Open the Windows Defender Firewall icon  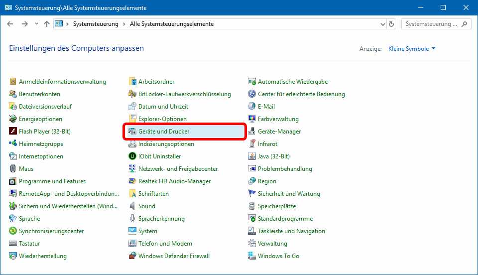pos(132,256)
